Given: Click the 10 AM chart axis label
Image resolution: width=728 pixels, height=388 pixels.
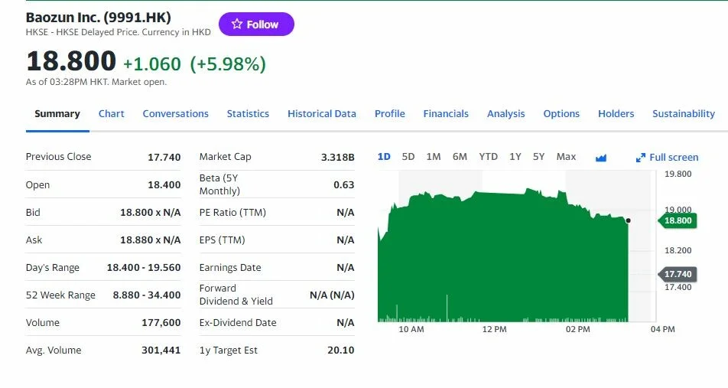Looking at the screenshot, I should 411,329.
